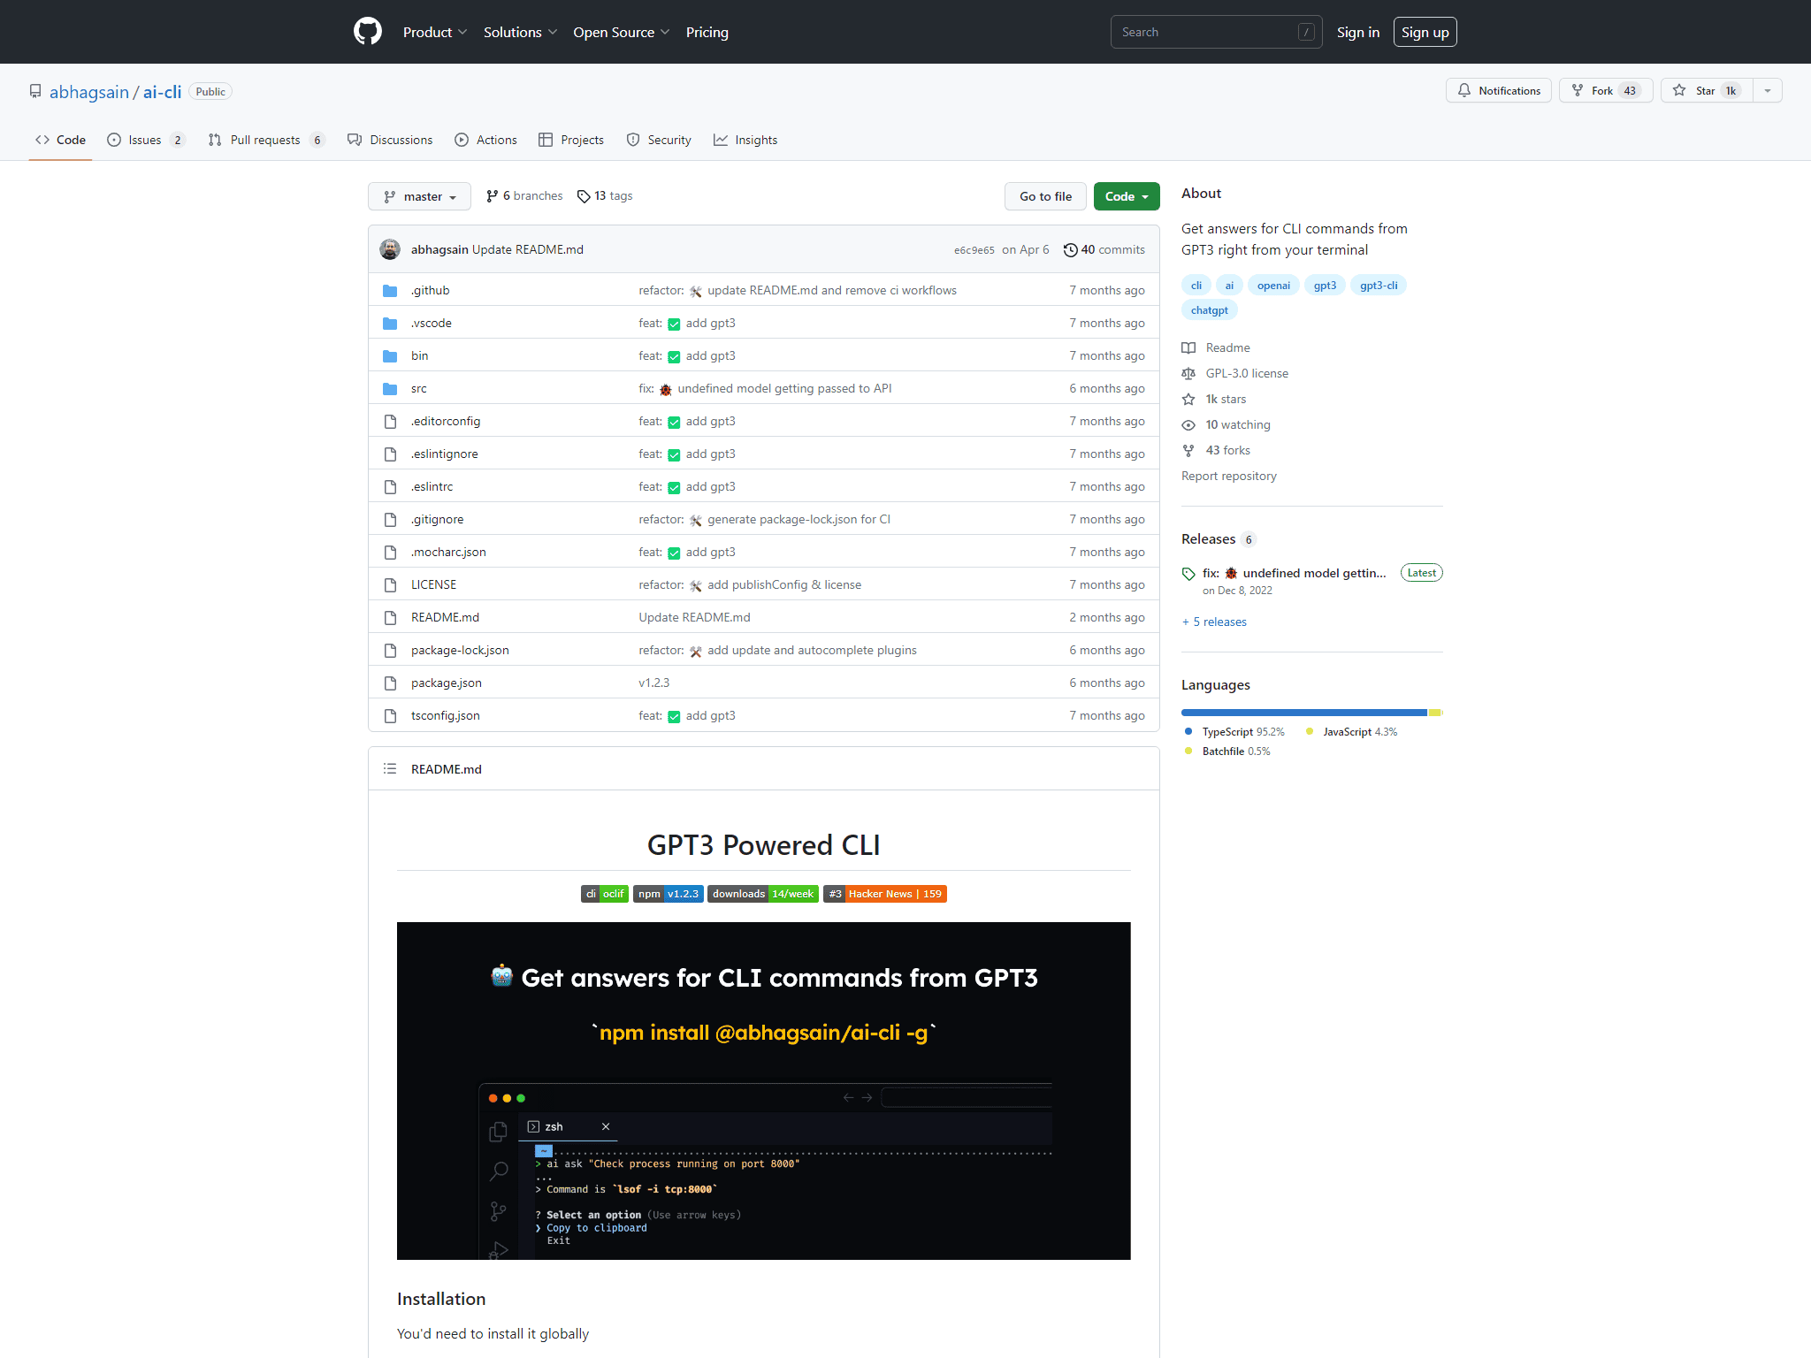
Task: Click the Hacker News 159 badge
Action: pyautogui.click(x=884, y=894)
